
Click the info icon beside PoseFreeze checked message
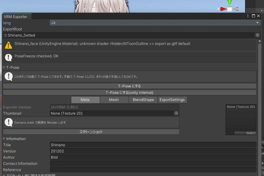(8, 58)
